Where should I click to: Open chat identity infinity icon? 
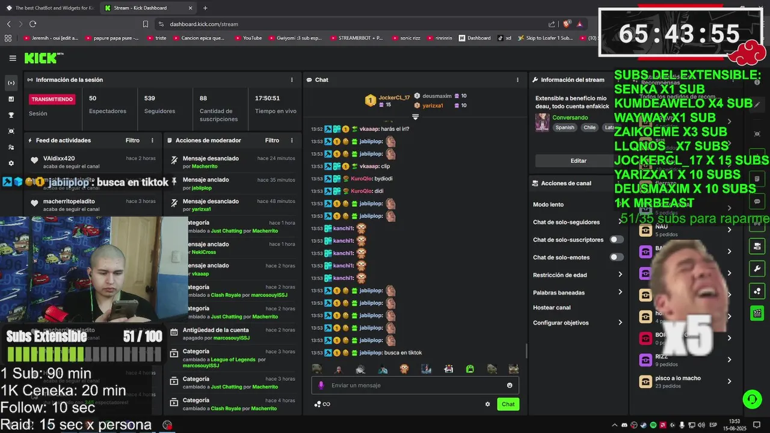coord(326,404)
